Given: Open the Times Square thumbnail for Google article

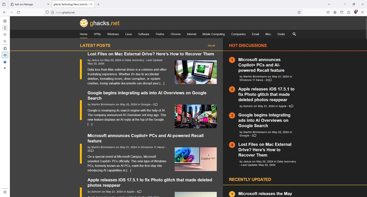Looking at the screenshot, I should 196,116.
